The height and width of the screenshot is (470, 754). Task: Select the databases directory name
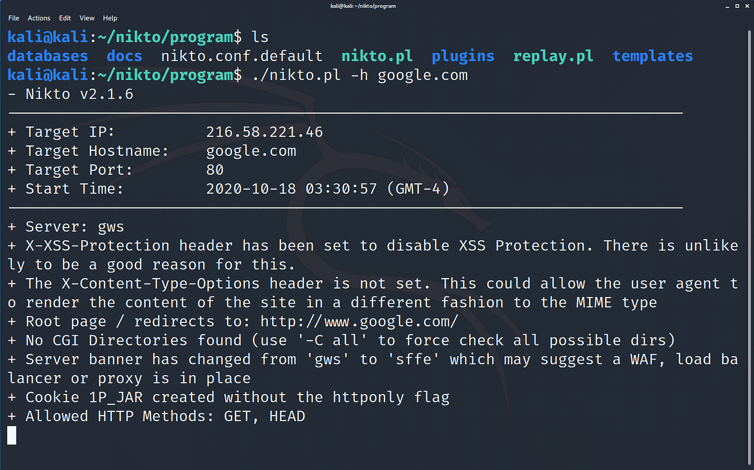point(47,55)
